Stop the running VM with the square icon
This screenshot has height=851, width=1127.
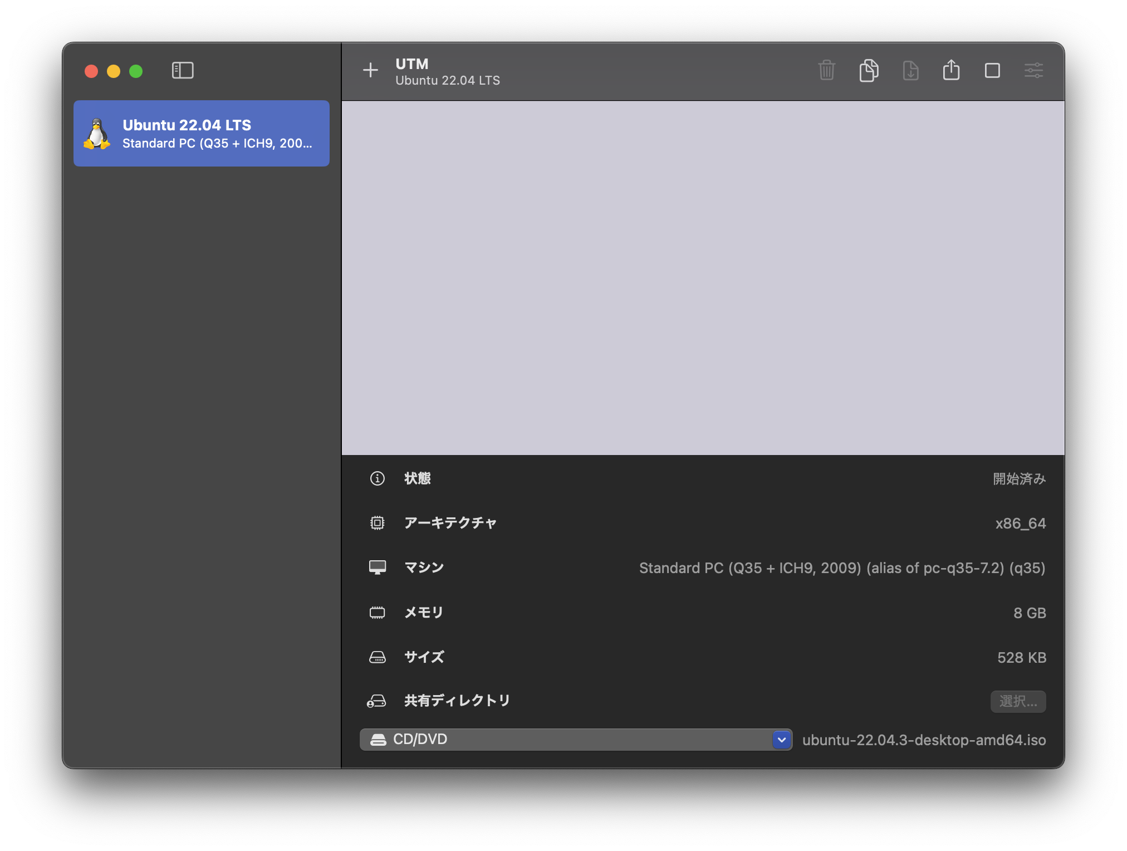(x=993, y=71)
